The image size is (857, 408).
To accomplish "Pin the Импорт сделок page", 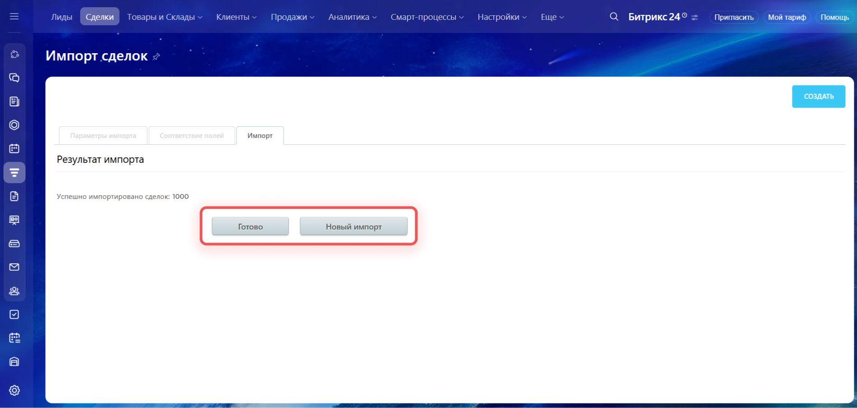I will 156,57.
